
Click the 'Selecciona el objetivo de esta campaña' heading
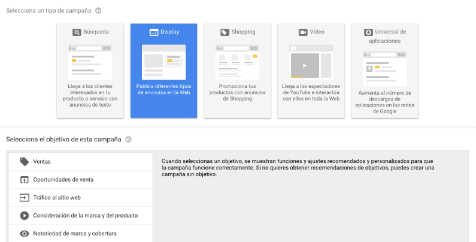[x=63, y=140]
